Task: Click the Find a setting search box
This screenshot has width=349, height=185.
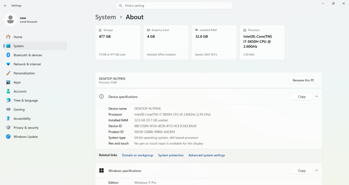Action: coord(174,6)
